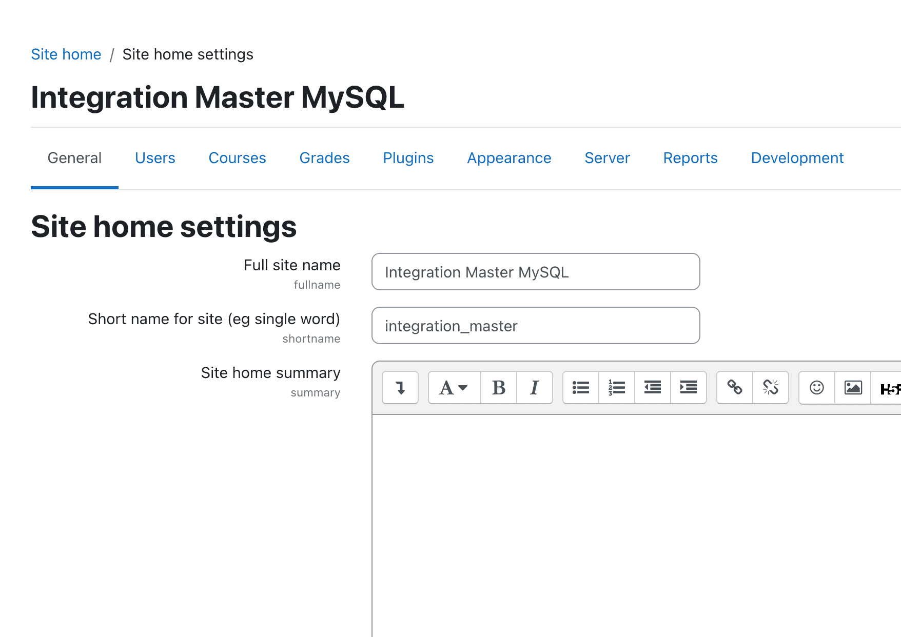
Task: Click the 'Site home settings' breadcrumb text
Action: point(188,54)
